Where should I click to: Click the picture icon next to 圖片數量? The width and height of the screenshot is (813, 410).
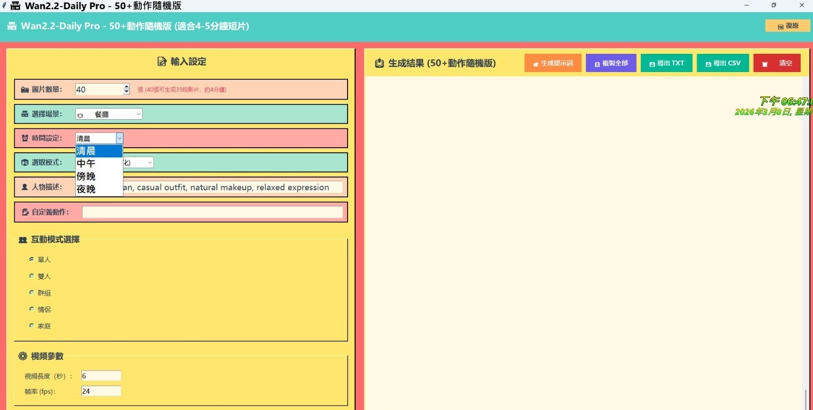point(25,89)
